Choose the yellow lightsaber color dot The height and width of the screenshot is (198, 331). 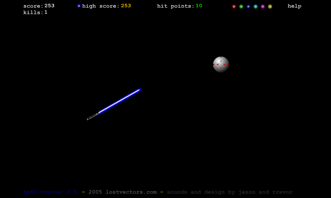[270, 6]
